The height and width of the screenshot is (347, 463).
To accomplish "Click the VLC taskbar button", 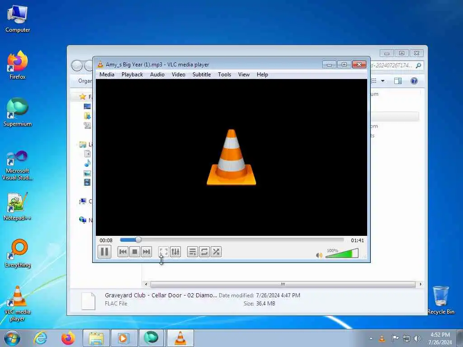I will click(180, 338).
